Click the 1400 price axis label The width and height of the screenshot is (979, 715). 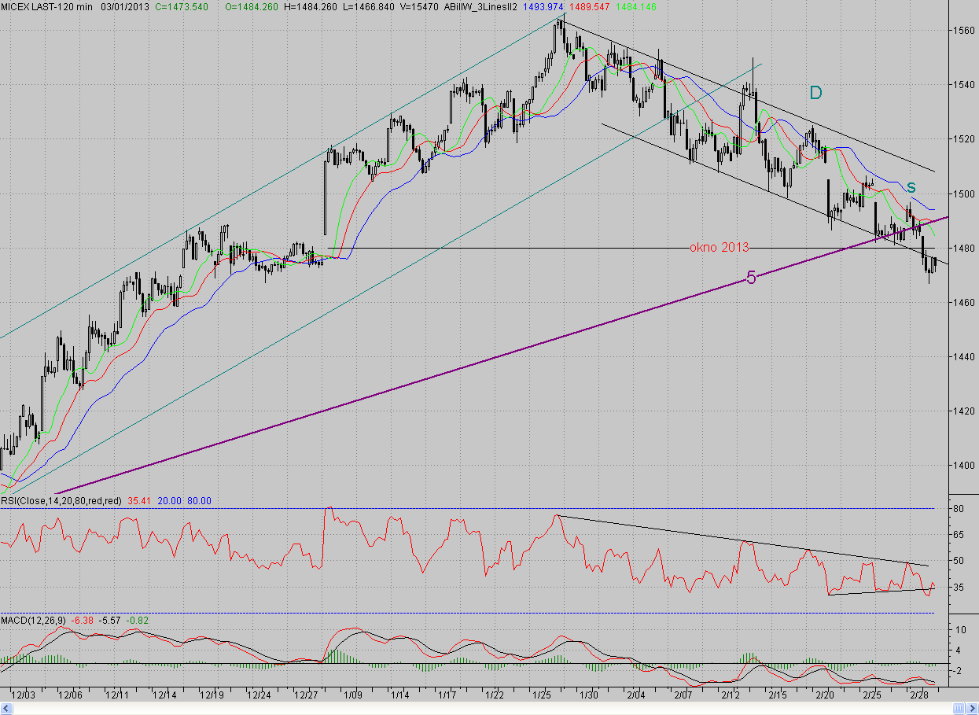click(x=964, y=465)
